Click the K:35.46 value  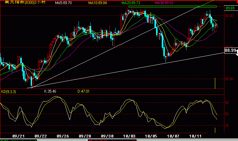point(50,91)
